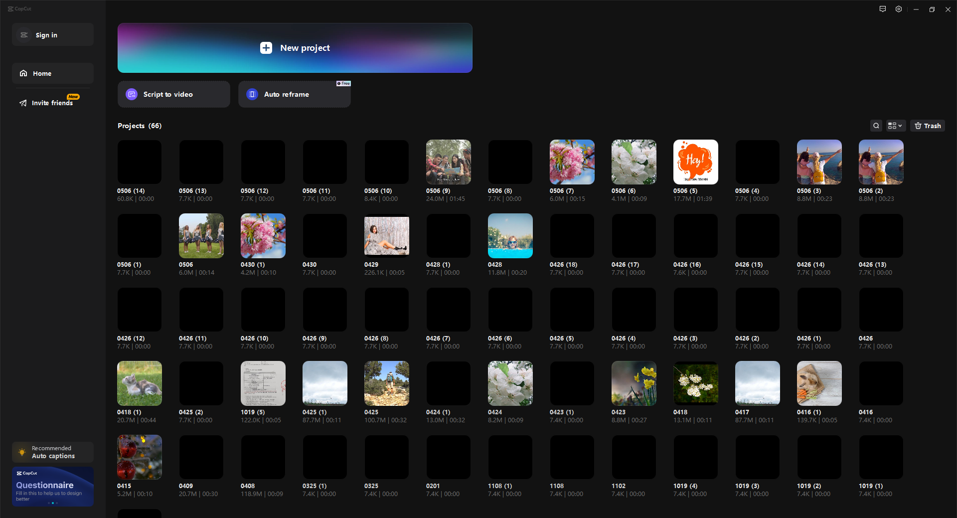Image resolution: width=957 pixels, height=518 pixels.
Task: Select project name 0325 (1)
Action: (315, 486)
